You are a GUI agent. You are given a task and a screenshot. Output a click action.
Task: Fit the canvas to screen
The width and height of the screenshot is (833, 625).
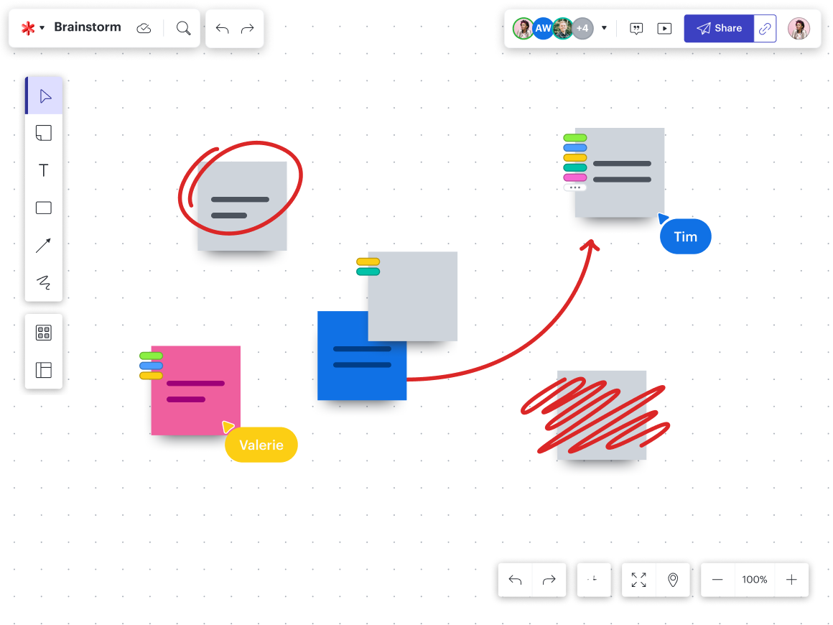(x=638, y=580)
